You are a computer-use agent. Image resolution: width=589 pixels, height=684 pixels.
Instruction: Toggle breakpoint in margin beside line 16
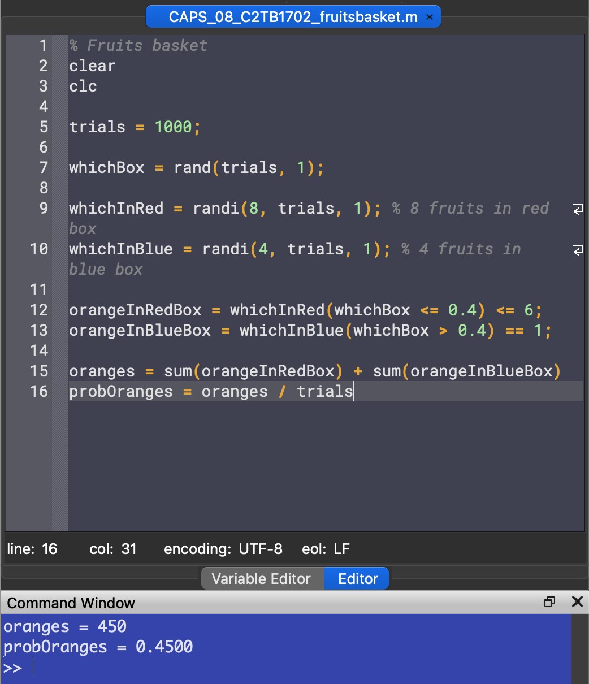click(60, 392)
